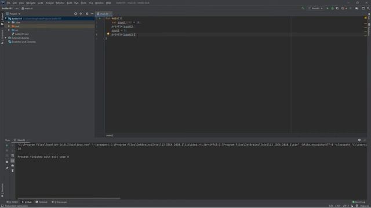Click the main() breadcrumb below editor
Viewport: 371px width, 208px height.
pyautogui.click(x=110, y=135)
